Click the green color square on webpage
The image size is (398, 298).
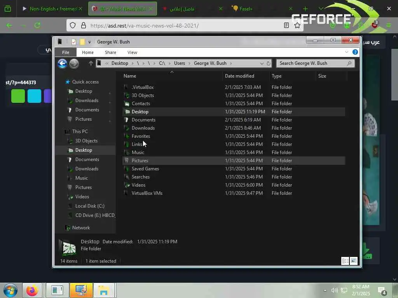coord(18,96)
